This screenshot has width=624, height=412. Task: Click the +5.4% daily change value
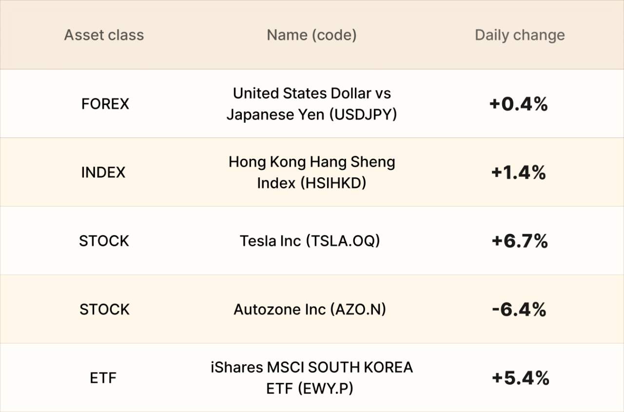click(520, 378)
